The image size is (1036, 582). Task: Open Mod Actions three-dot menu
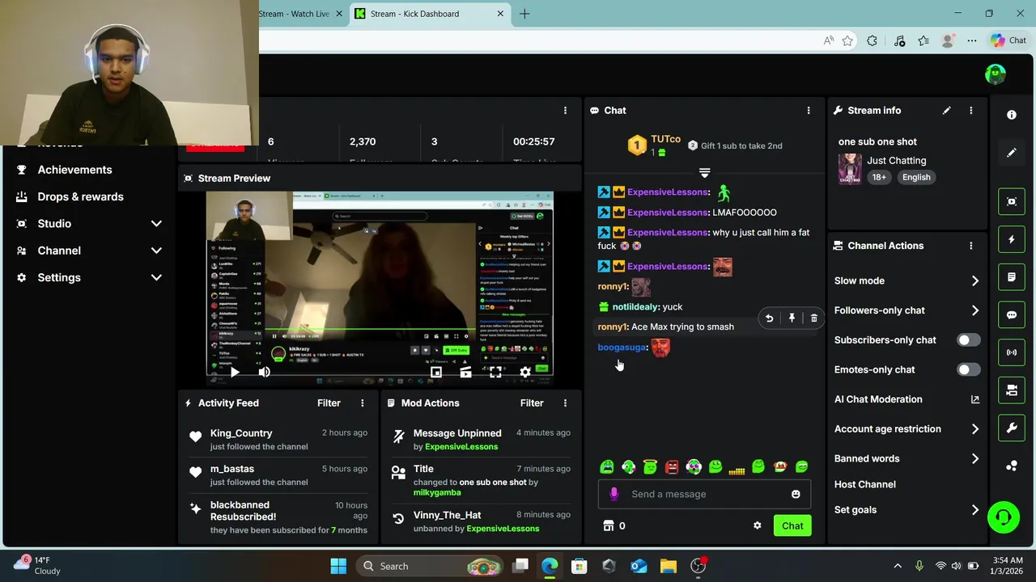565,403
